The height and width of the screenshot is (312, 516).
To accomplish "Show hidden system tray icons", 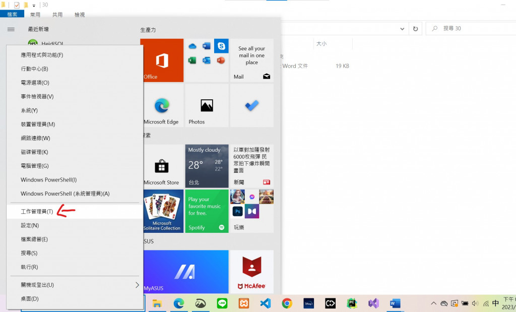I will [x=434, y=303].
